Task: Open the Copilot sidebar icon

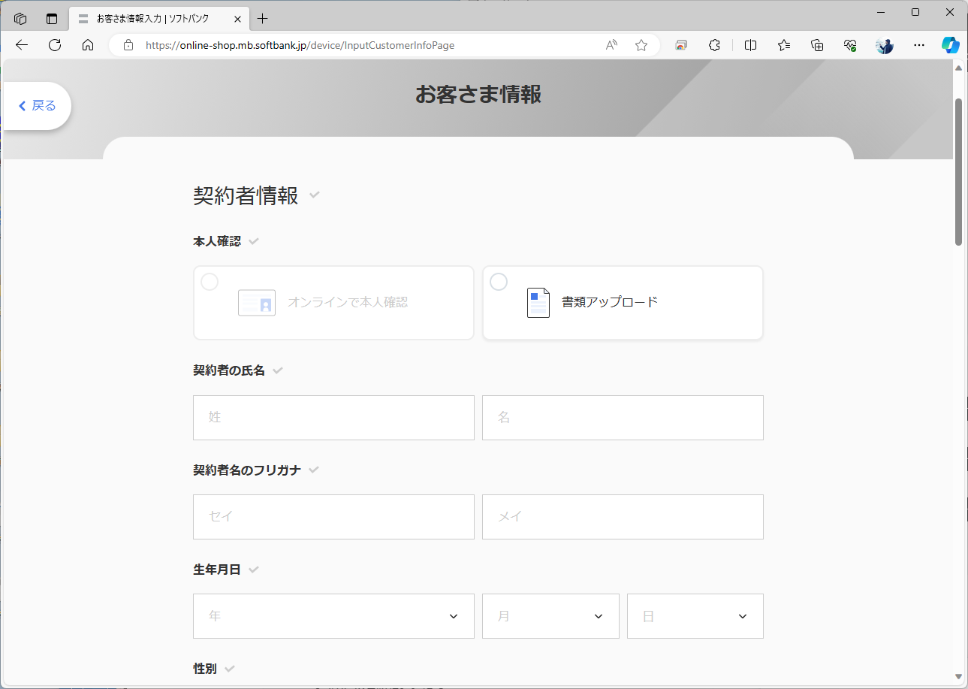Action: (950, 45)
